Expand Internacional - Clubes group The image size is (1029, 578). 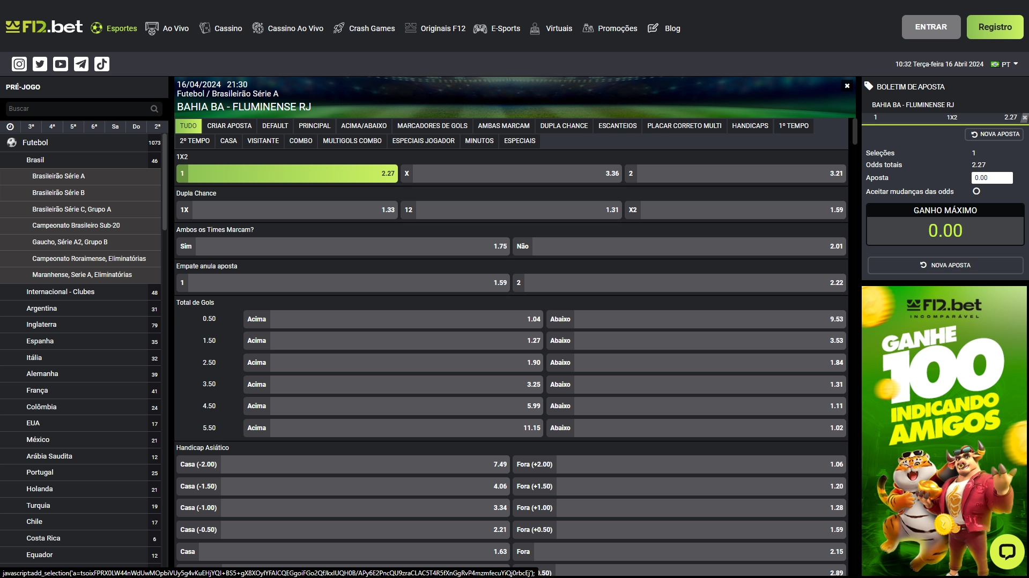pyautogui.click(x=80, y=292)
